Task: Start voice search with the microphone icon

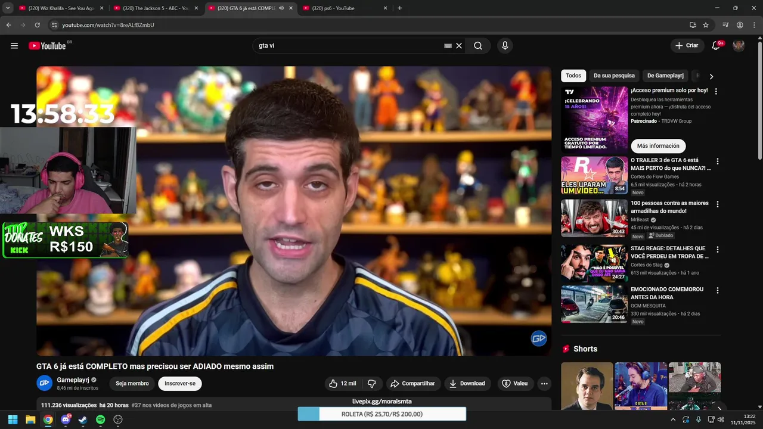Action: click(505, 46)
